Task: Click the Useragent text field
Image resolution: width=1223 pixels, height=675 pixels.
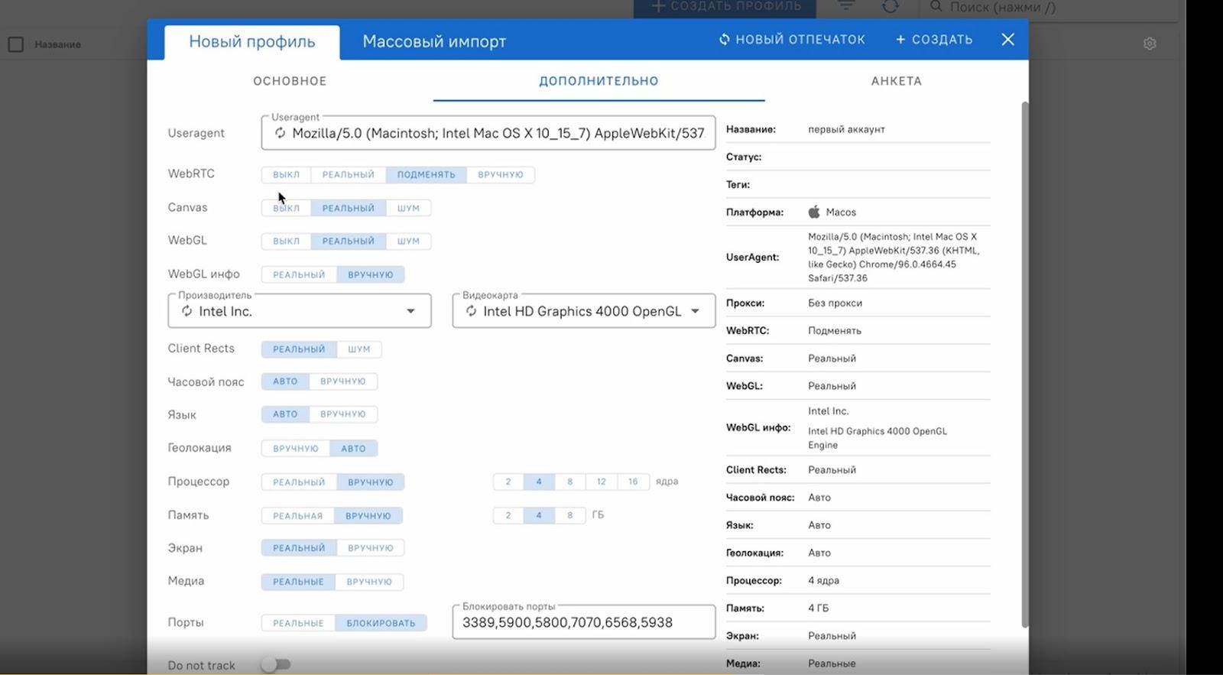Action: point(488,133)
